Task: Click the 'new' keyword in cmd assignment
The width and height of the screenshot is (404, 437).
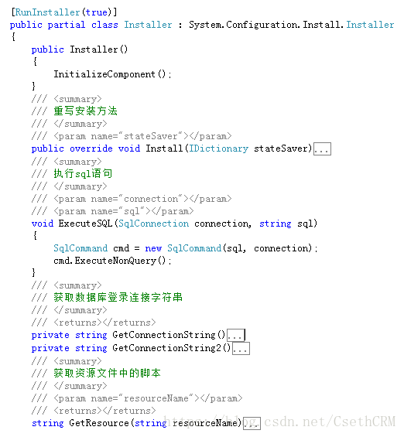Action: coord(153,248)
